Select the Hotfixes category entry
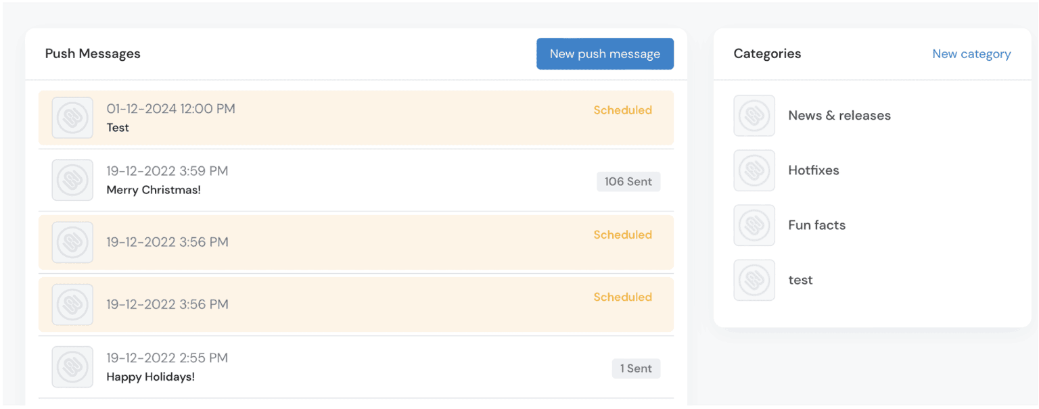 click(x=814, y=170)
